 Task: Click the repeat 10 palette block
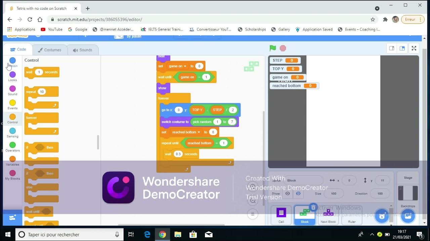coord(41,97)
